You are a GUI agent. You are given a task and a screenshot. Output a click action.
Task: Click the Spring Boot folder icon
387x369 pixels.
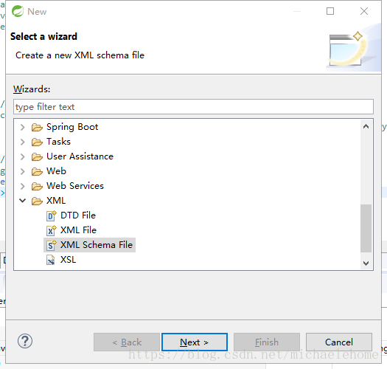click(37, 127)
